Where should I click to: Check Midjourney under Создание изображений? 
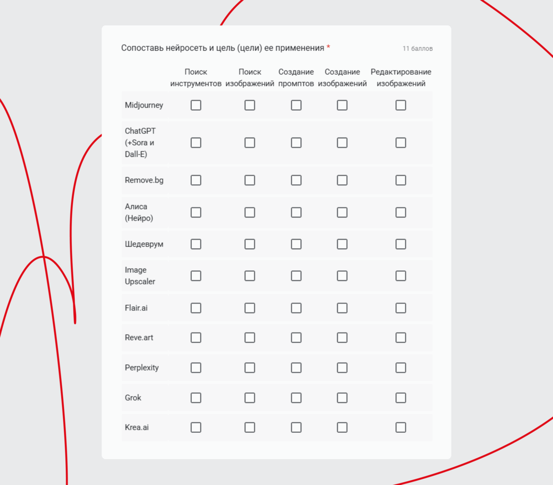[x=342, y=105]
